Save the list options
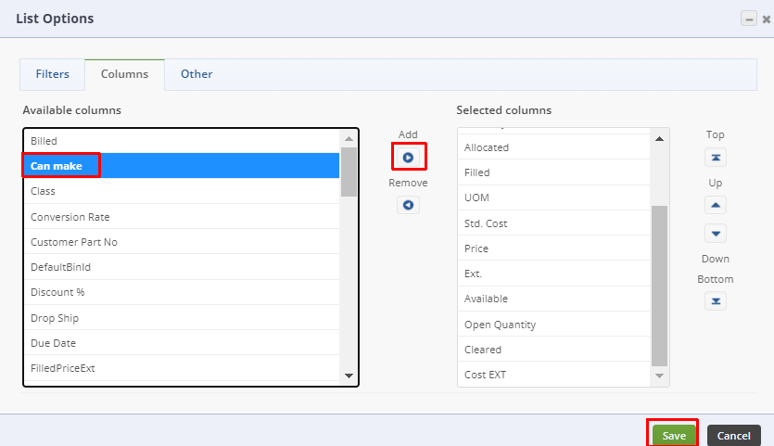Screen dimensions: 774x446 point(674,436)
